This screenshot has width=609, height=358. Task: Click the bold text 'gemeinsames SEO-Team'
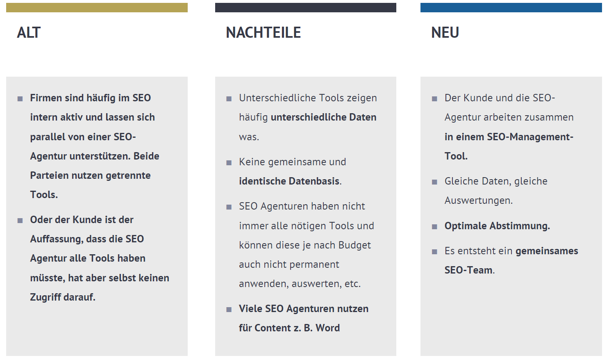[511, 260]
